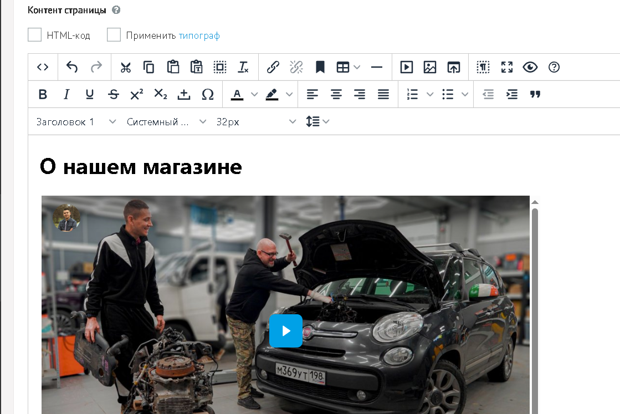Click the source code view icon
Screen dimensions: 620x414
43,67
